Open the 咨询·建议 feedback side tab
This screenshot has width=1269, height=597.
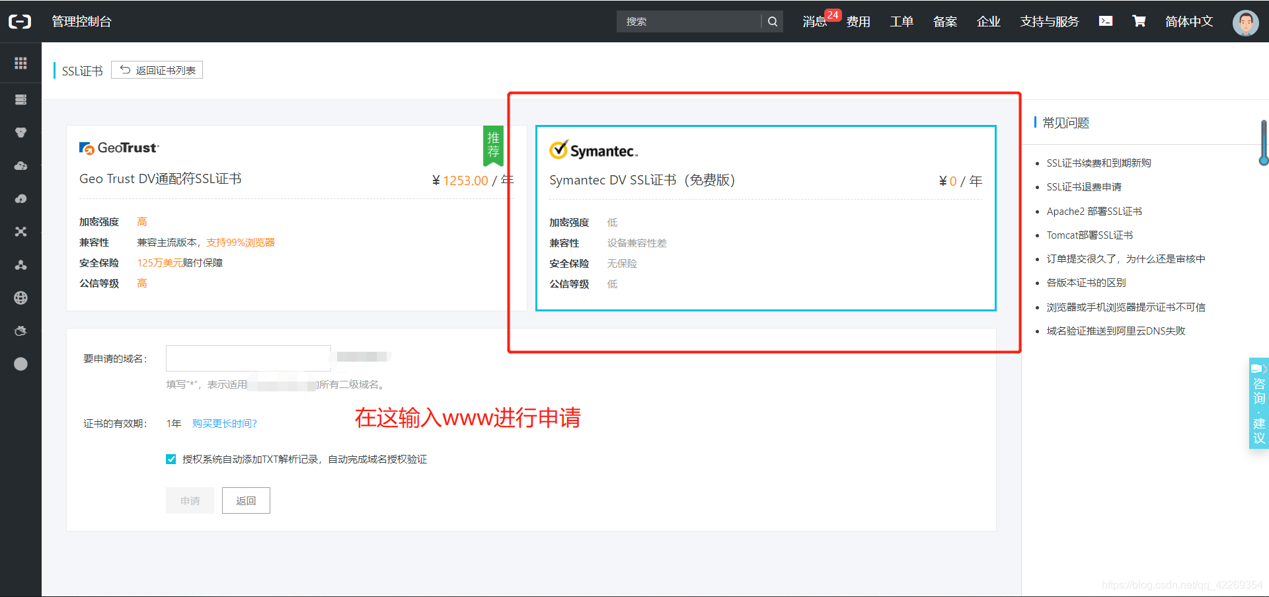coord(1258,403)
